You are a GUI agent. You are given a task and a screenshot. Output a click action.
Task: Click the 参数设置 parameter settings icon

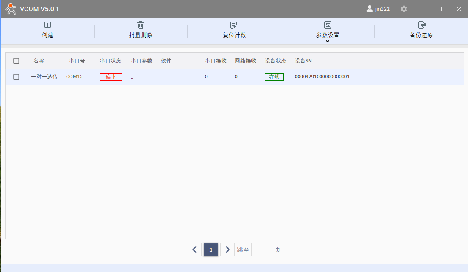[x=328, y=25]
